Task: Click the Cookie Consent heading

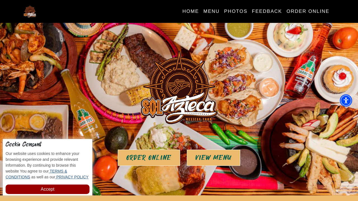Action: [23, 144]
